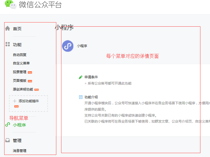This screenshot has height=157, width=210.
Task: Click the home icon beside 首页
Action: 7,28
